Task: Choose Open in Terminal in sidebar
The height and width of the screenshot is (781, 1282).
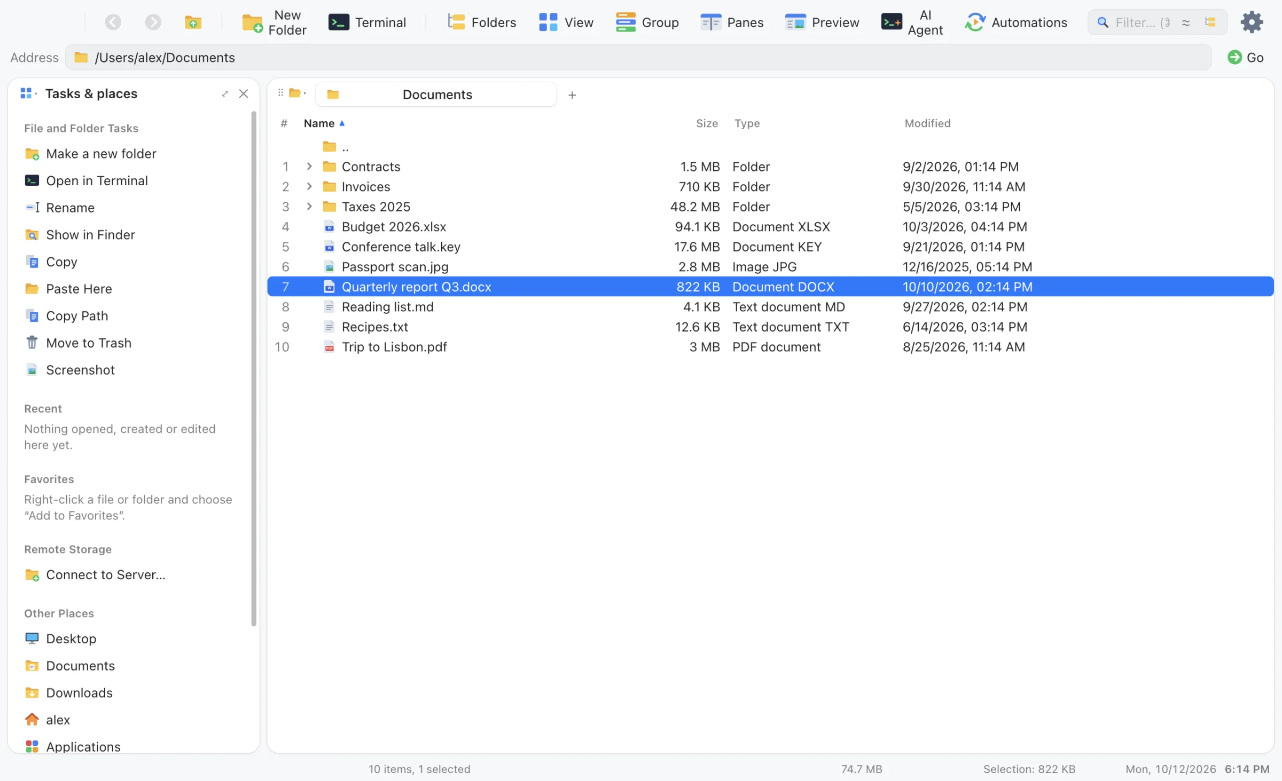Action: (x=87, y=181)
